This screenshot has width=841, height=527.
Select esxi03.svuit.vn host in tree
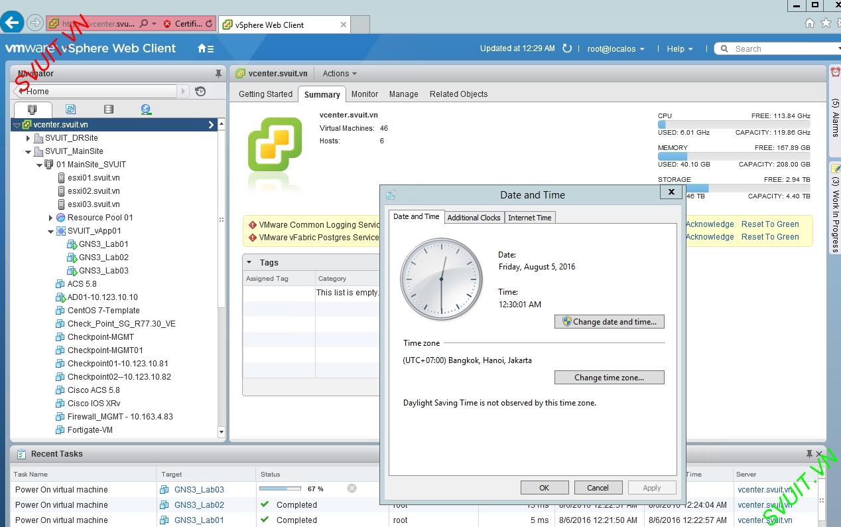(x=94, y=204)
